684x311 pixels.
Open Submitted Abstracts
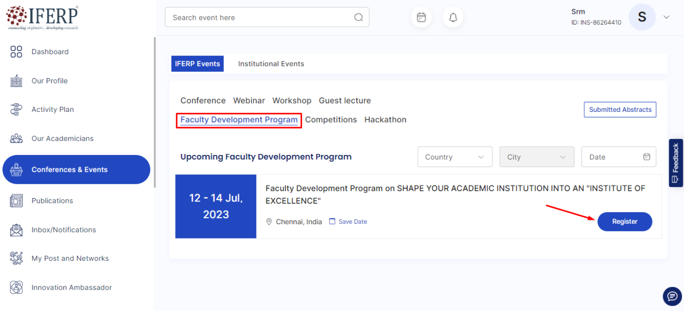(x=620, y=110)
